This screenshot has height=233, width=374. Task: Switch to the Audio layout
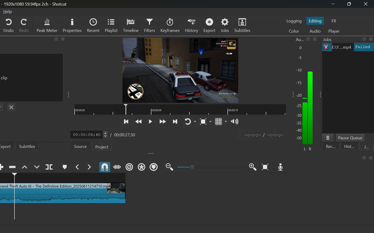point(315,31)
